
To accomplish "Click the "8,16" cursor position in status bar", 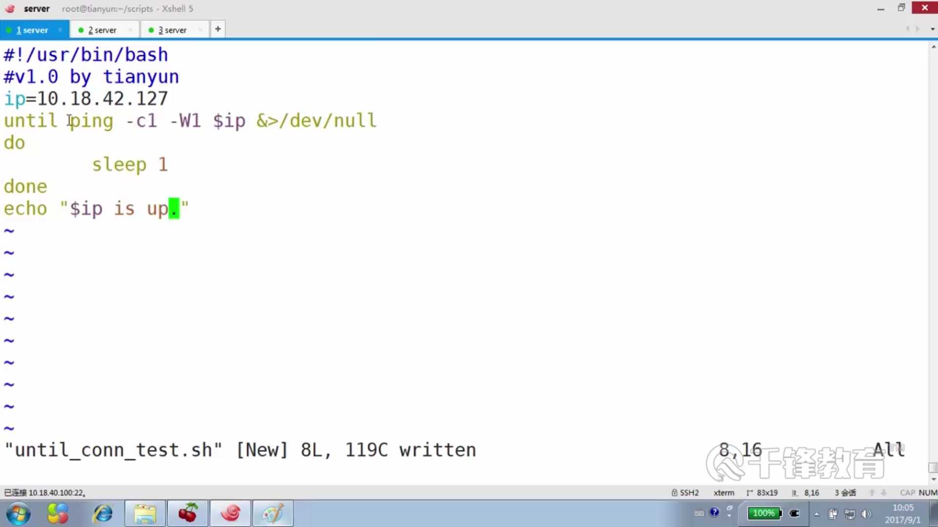I will pyautogui.click(x=811, y=492).
